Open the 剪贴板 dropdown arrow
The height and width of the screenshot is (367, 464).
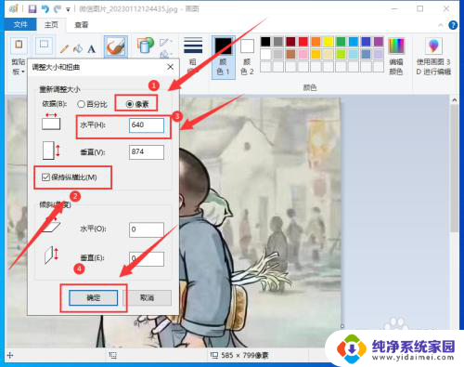click(23, 72)
